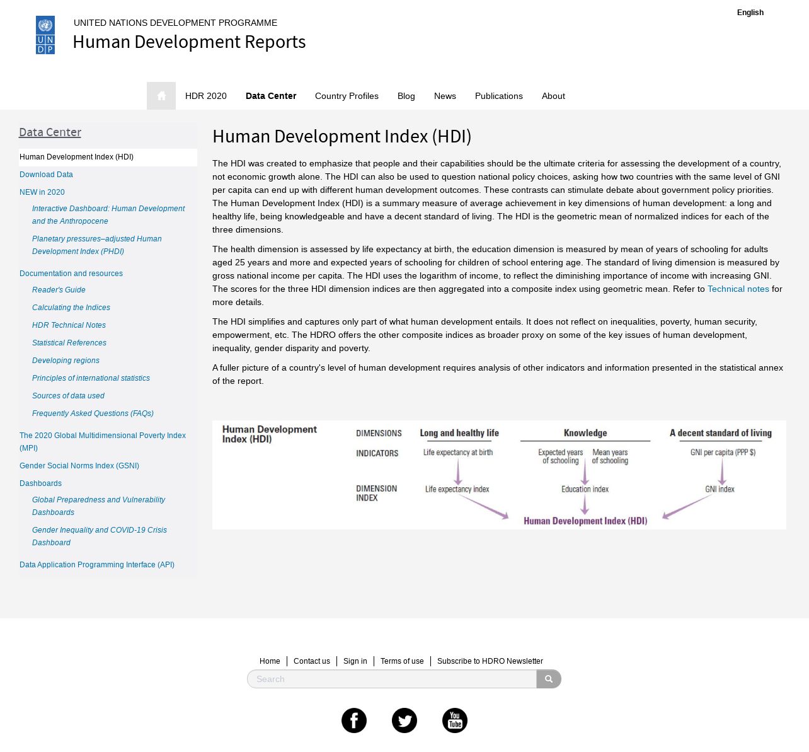This screenshot has height=752, width=809.
Task: Open the Facebook page icon
Action: (354, 720)
